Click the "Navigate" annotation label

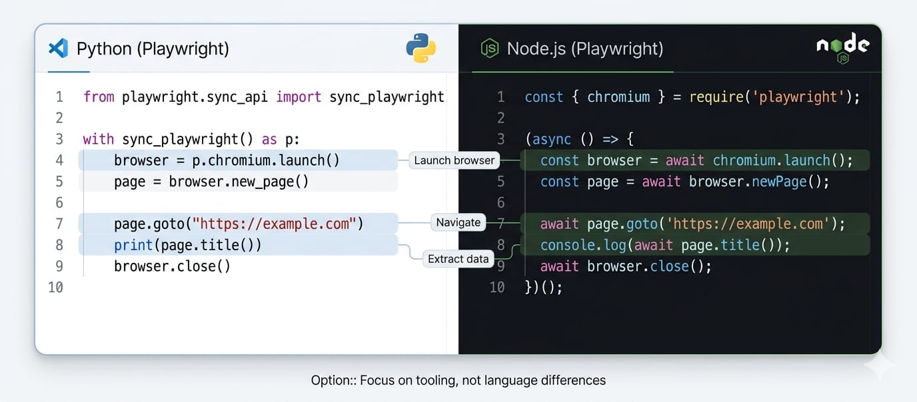tap(458, 222)
